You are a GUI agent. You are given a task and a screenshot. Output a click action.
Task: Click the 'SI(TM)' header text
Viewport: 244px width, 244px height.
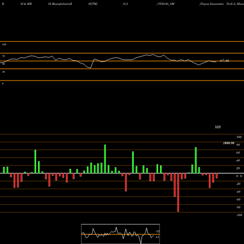[93, 4]
